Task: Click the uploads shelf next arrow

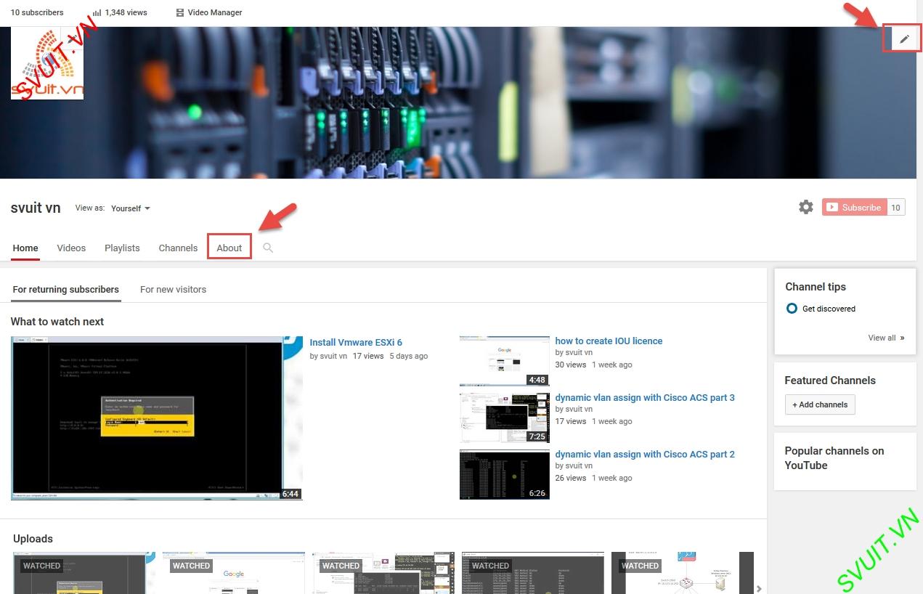Action: coord(759,588)
